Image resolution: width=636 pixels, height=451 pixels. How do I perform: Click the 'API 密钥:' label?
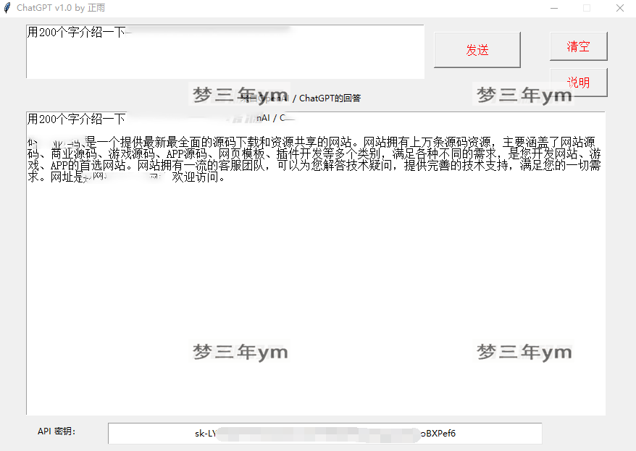(x=57, y=431)
